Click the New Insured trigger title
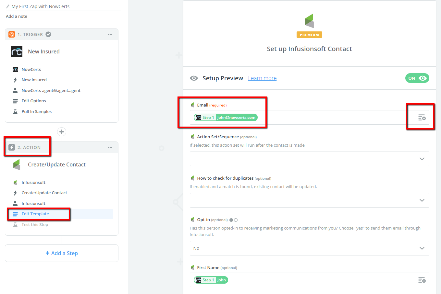This screenshot has height=294, width=441. pyautogui.click(x=44, y=51)
